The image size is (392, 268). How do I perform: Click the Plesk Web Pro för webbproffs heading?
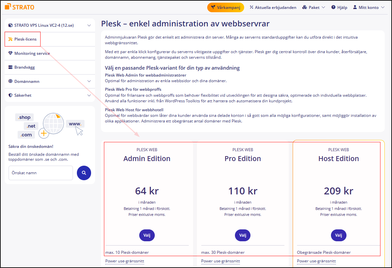point(133,89)
